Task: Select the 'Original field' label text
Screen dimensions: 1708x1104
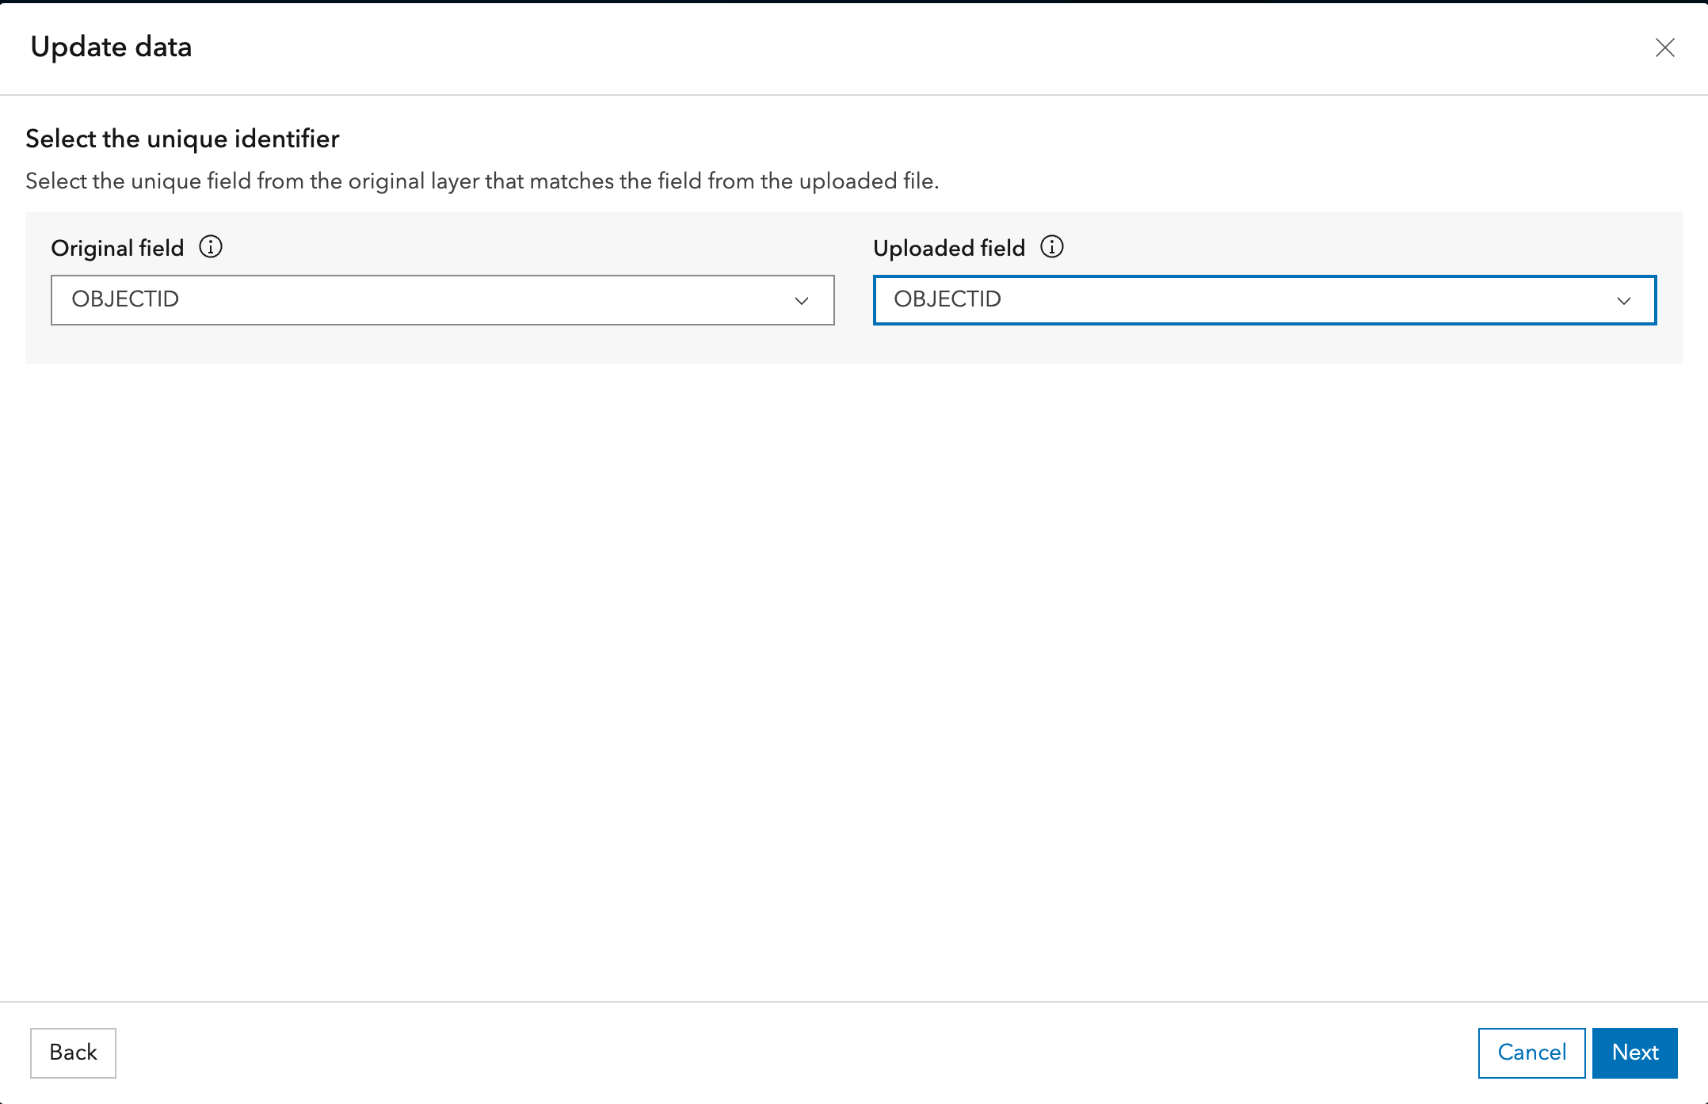Action: tap(117, 248)
